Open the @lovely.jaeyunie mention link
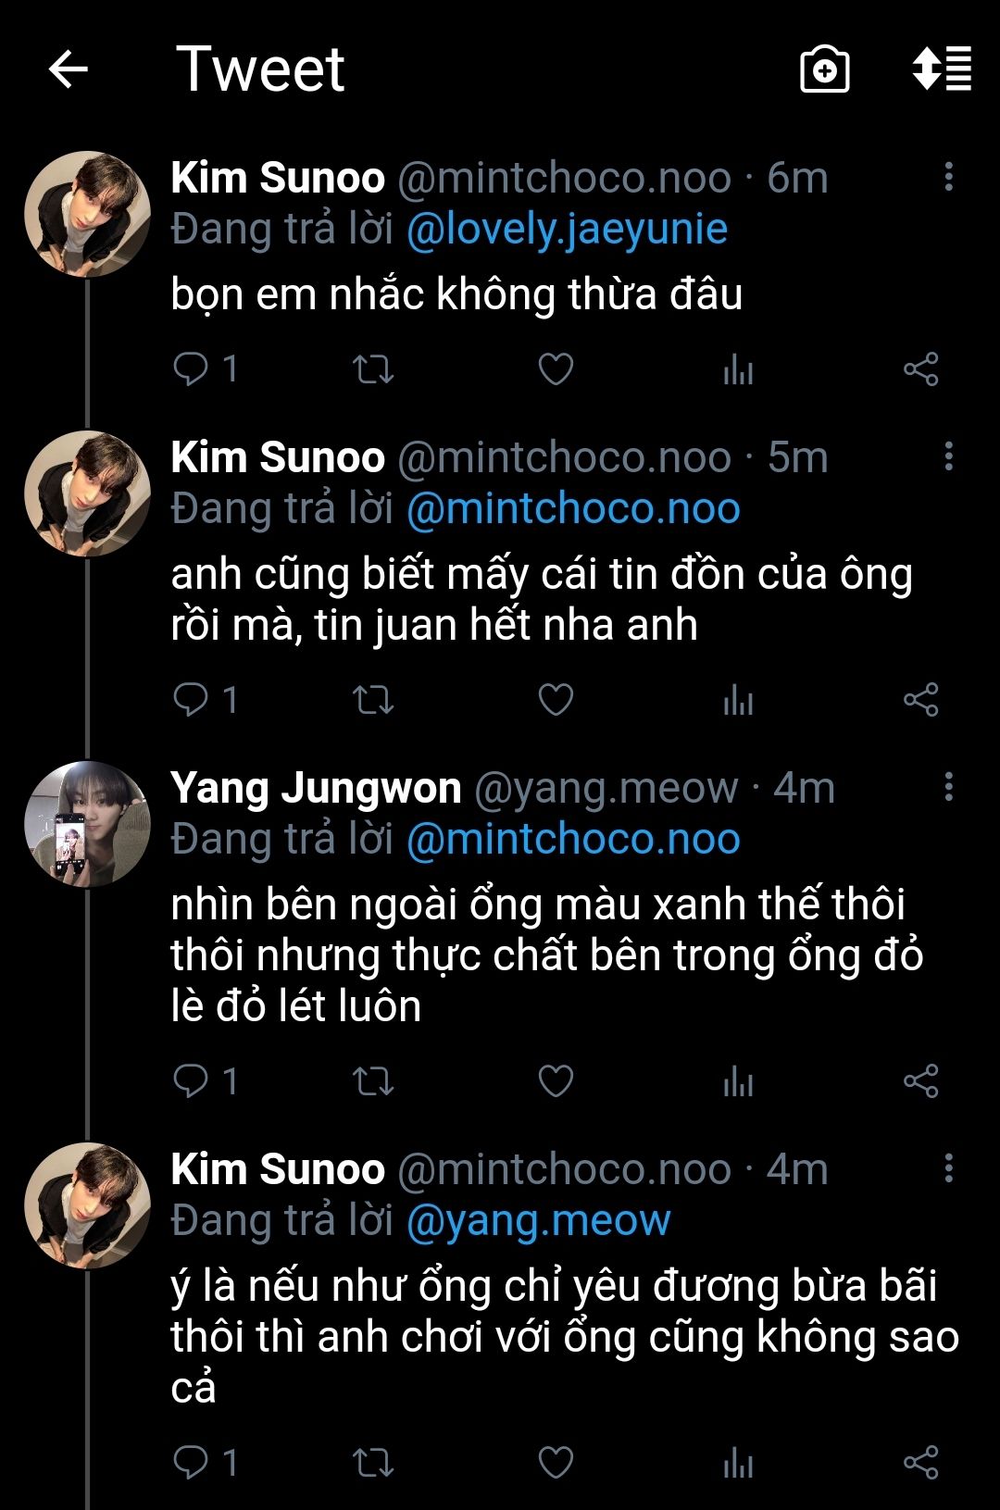 (x=567, y=230)
